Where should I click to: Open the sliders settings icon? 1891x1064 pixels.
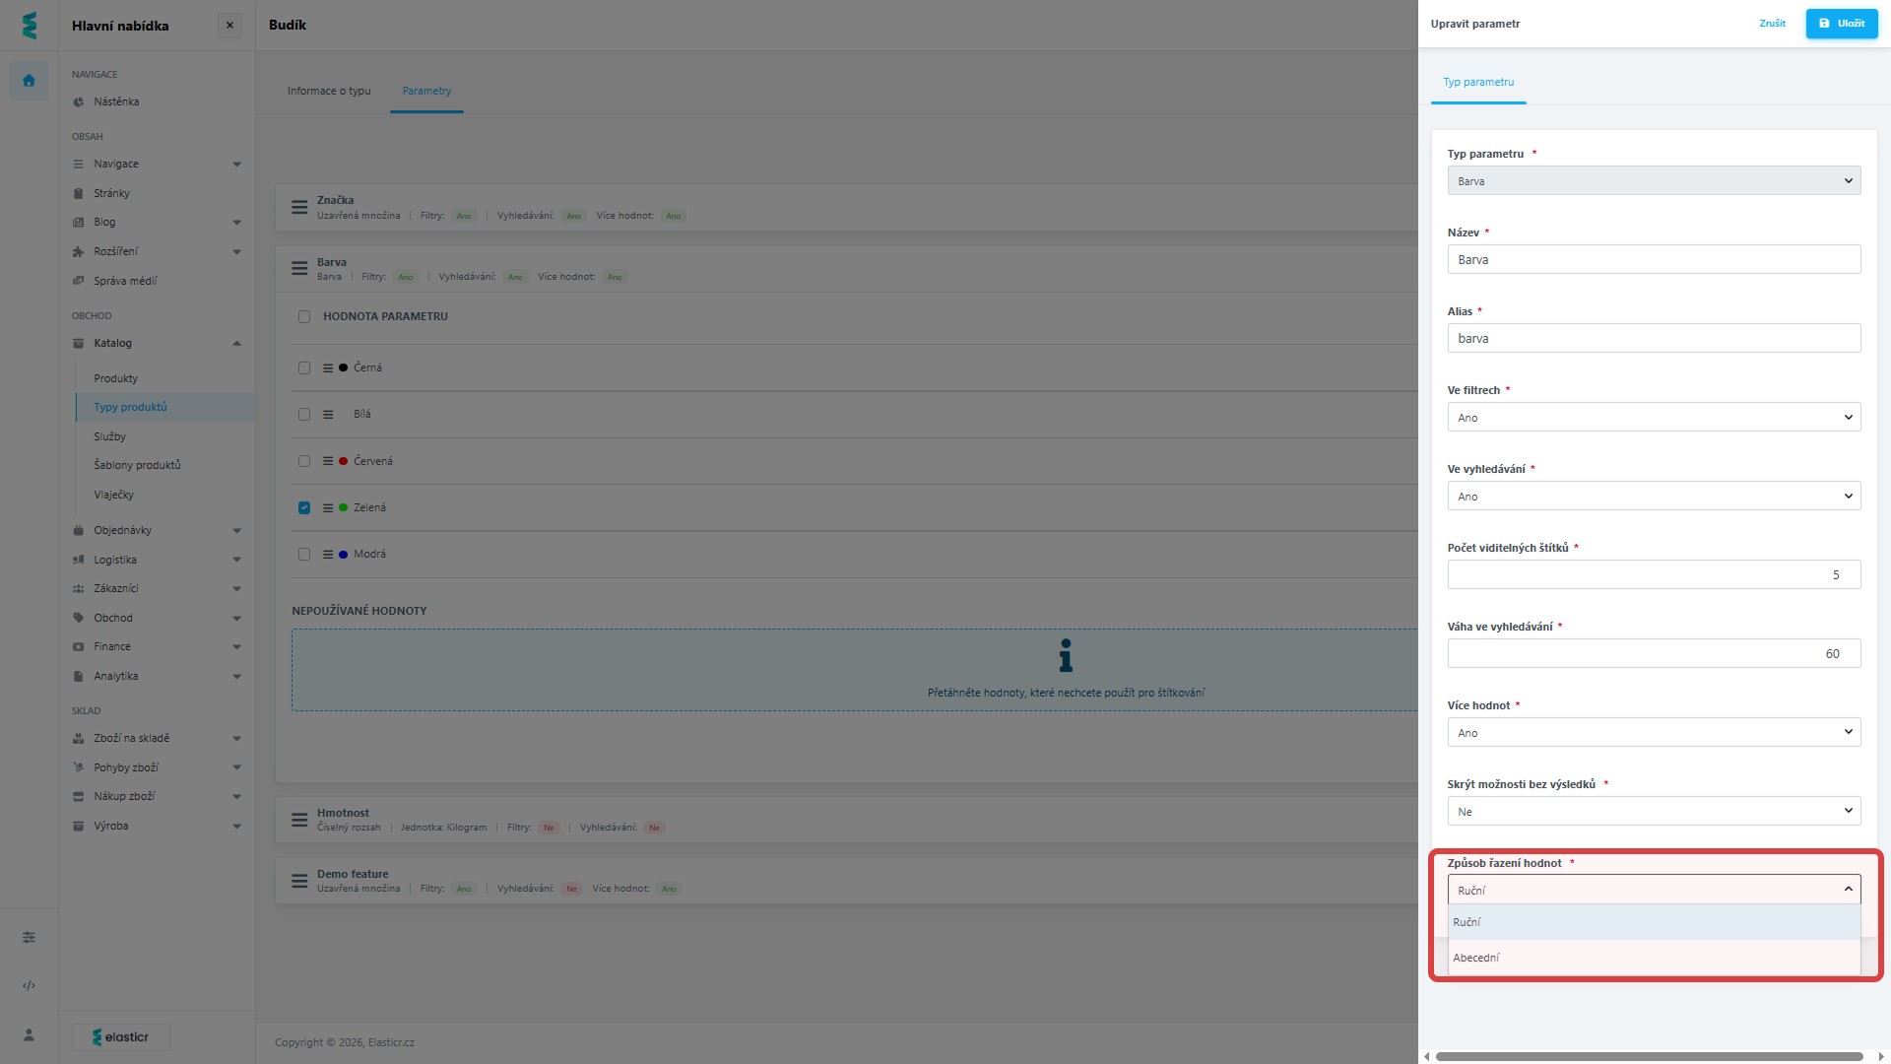(29, 937)
